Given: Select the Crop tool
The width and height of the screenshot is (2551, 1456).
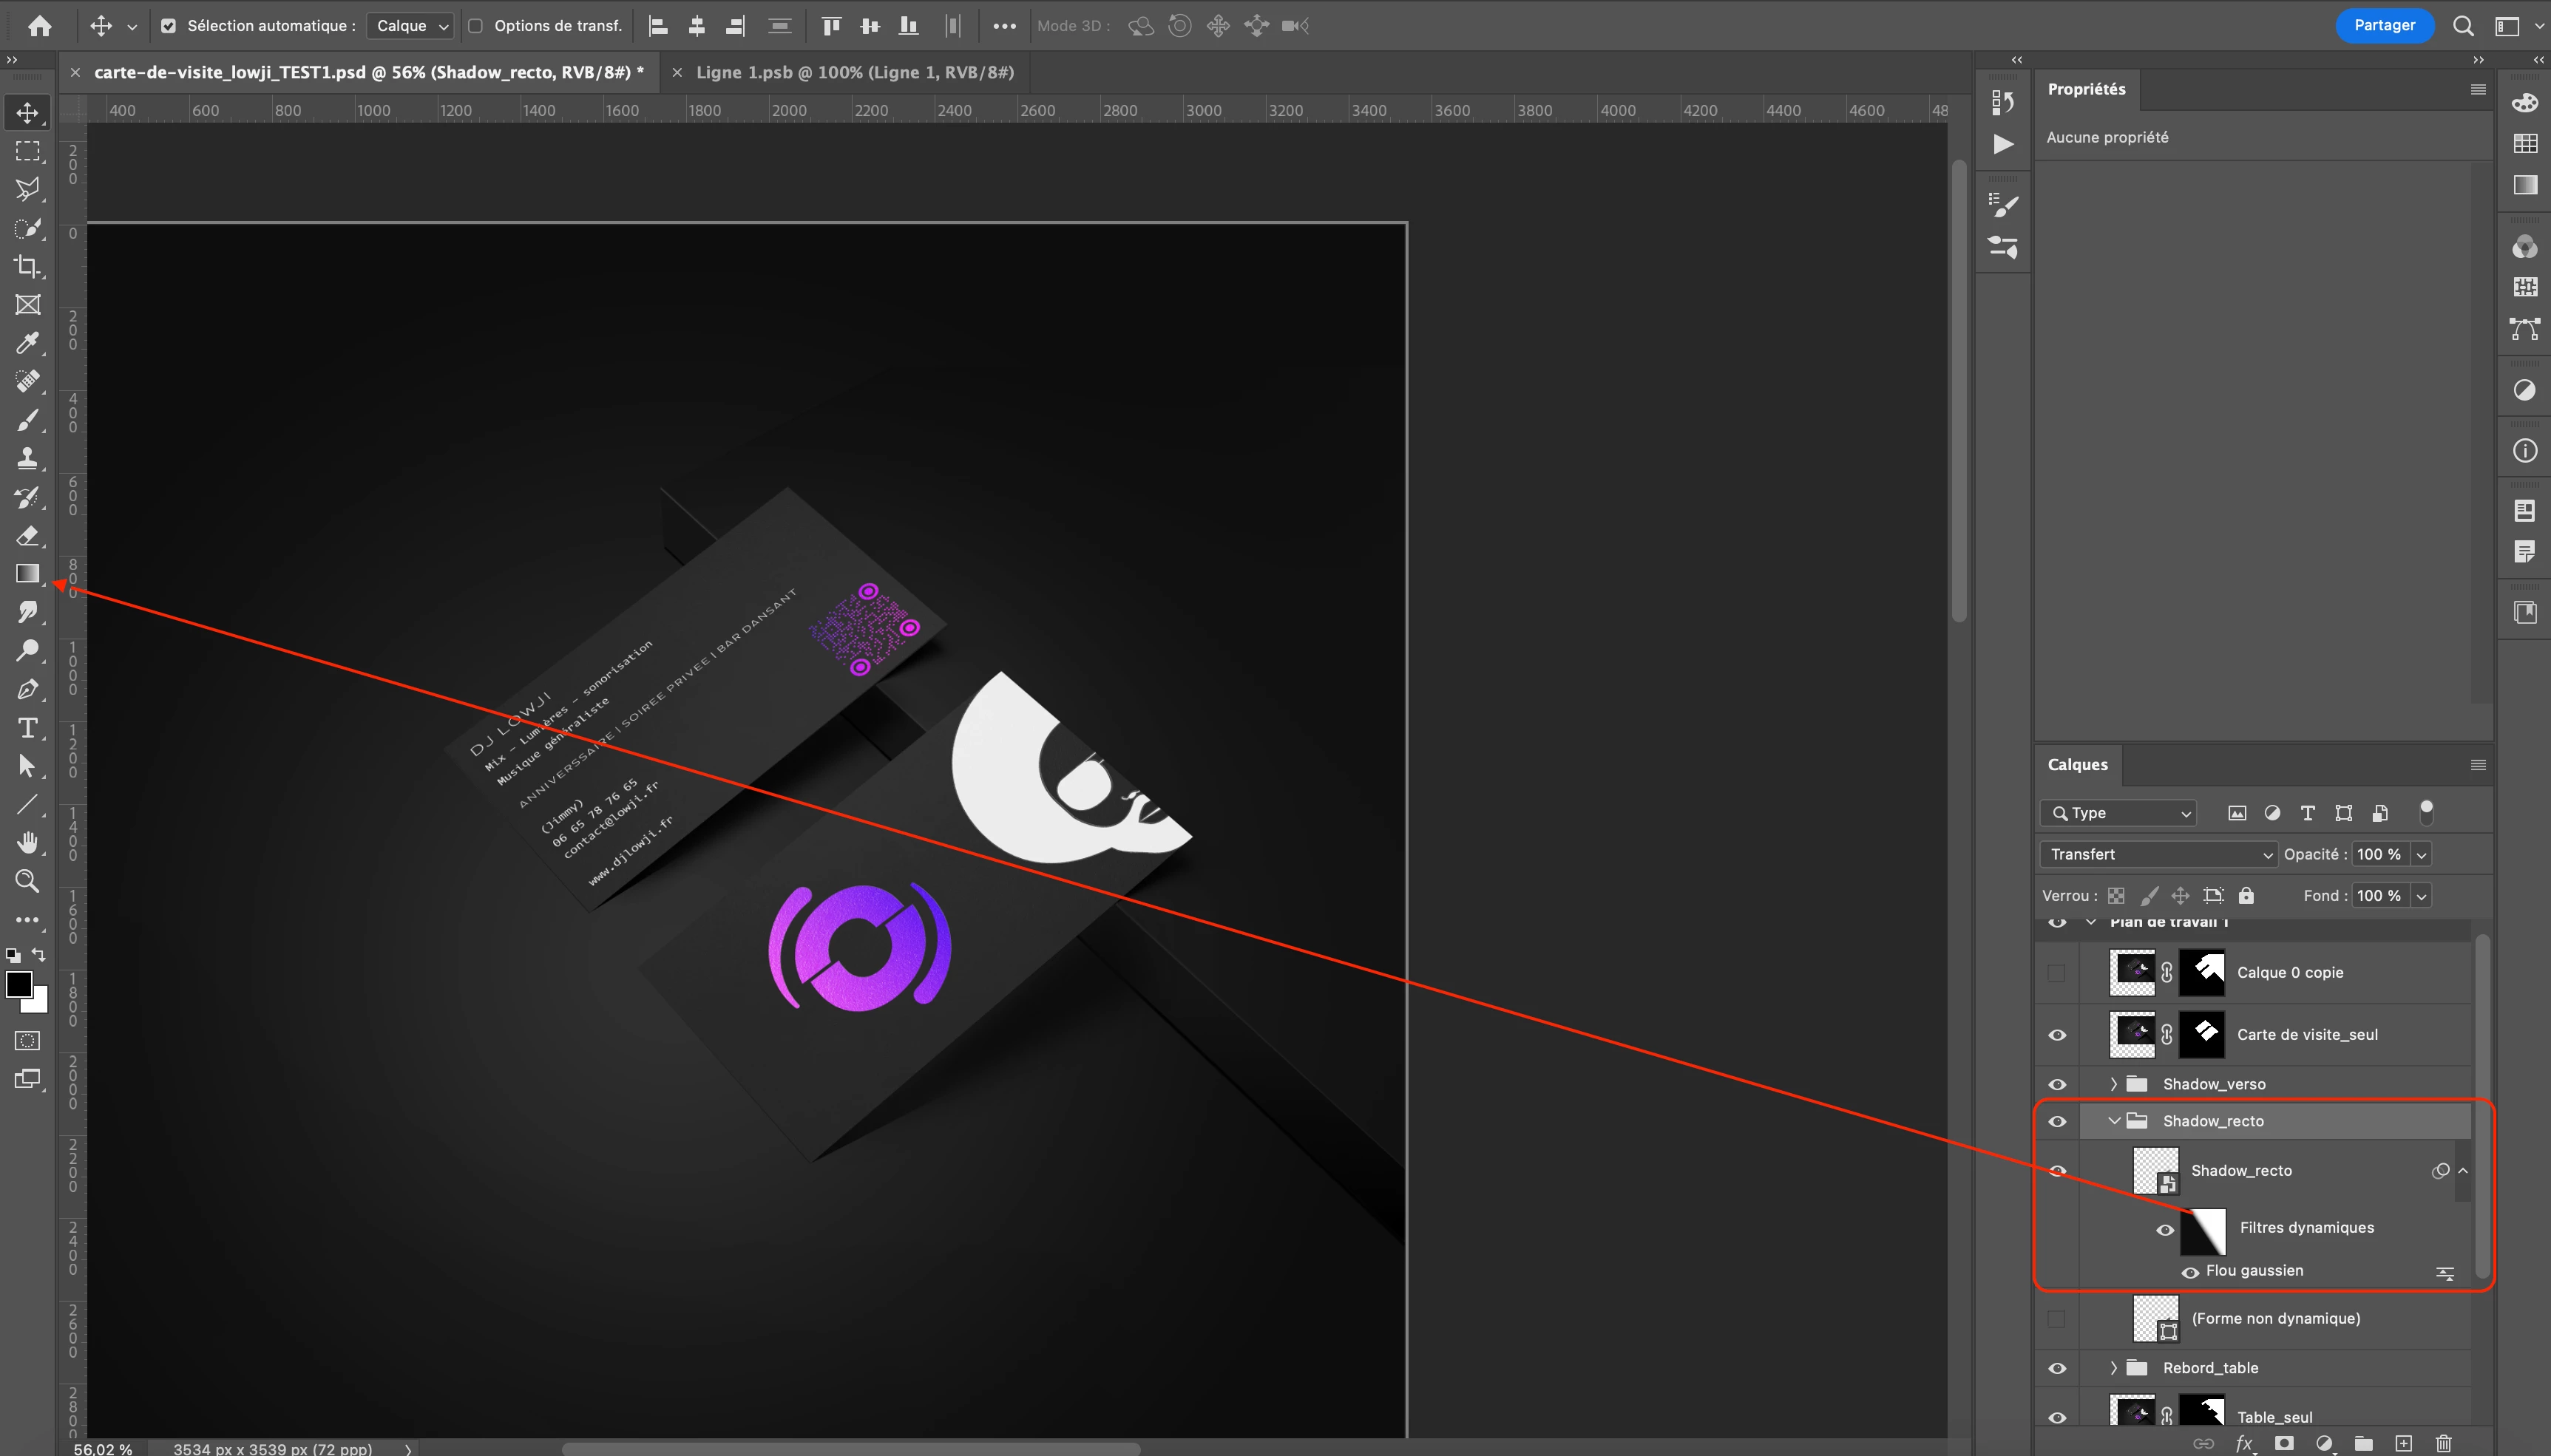Looking at the screenshot, I should point(27,266).
